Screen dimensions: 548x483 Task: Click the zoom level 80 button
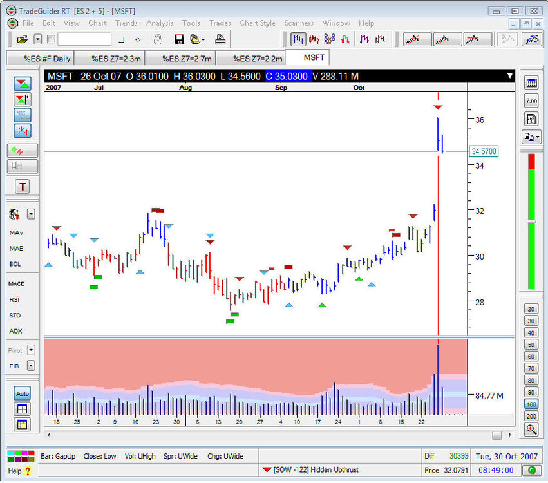pyautogui.click(x=531, y=380)
